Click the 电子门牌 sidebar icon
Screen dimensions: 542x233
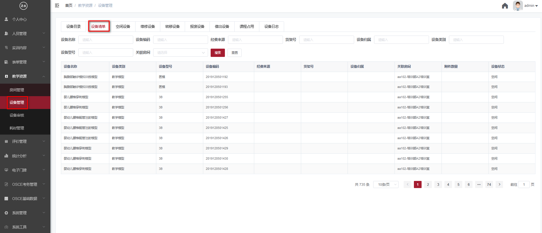coord(6,170)
